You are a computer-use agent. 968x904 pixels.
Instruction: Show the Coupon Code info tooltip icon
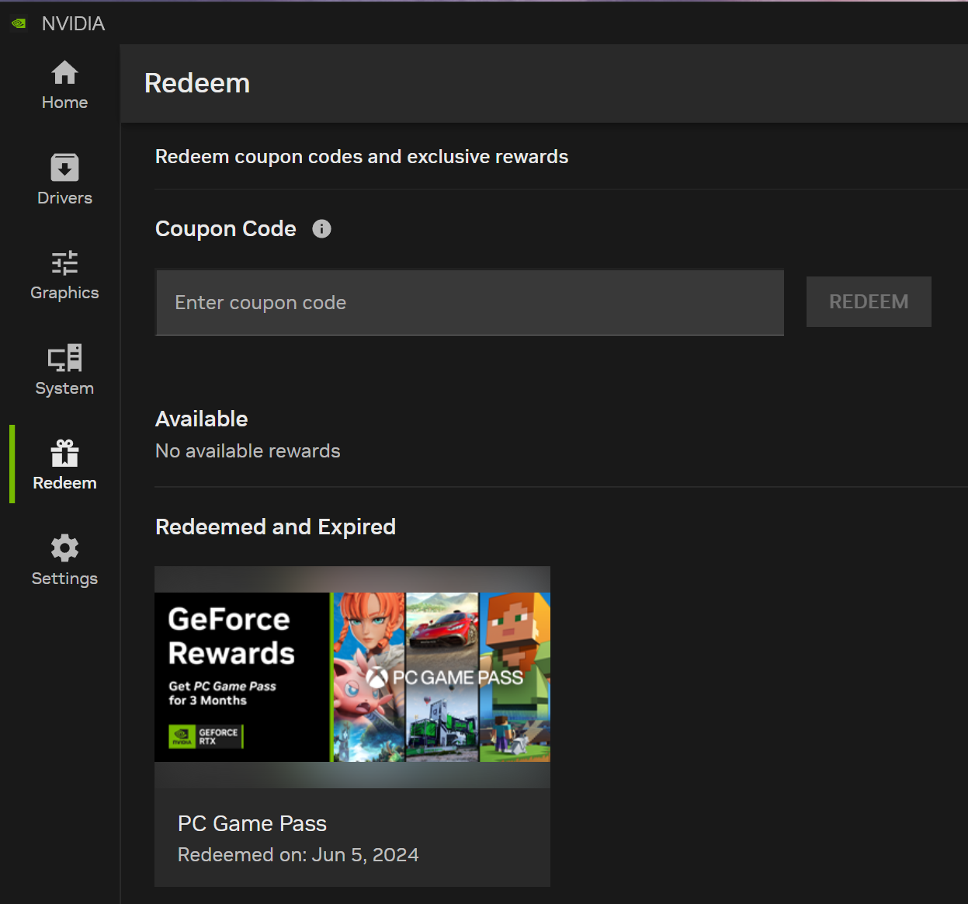(321, 229)
